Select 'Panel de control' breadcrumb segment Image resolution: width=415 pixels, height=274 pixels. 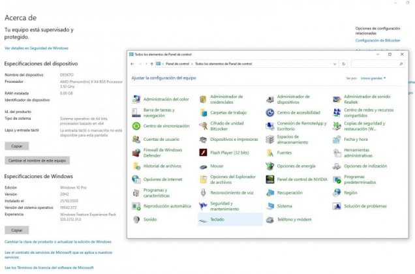pyautogui.click(x=177, y=64)
